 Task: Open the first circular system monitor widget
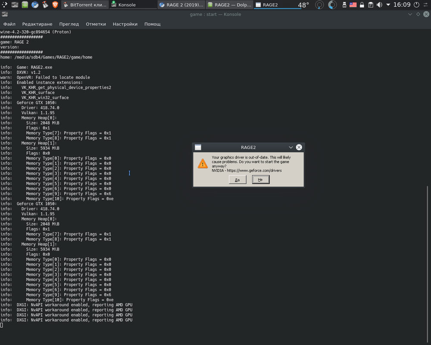click(319, 5)
